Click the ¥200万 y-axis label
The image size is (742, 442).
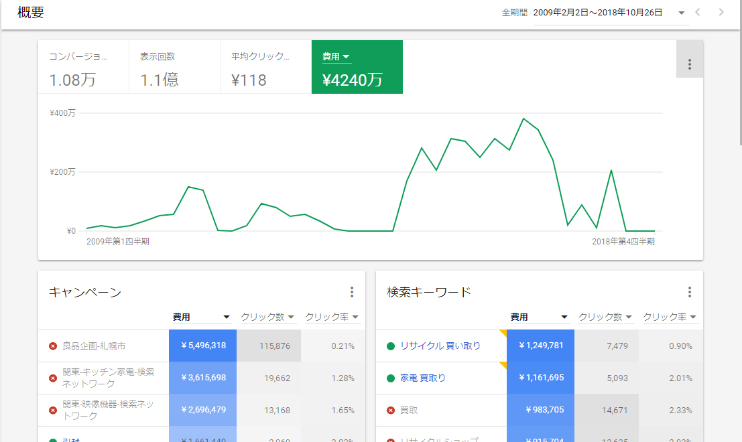click(62, 171)
